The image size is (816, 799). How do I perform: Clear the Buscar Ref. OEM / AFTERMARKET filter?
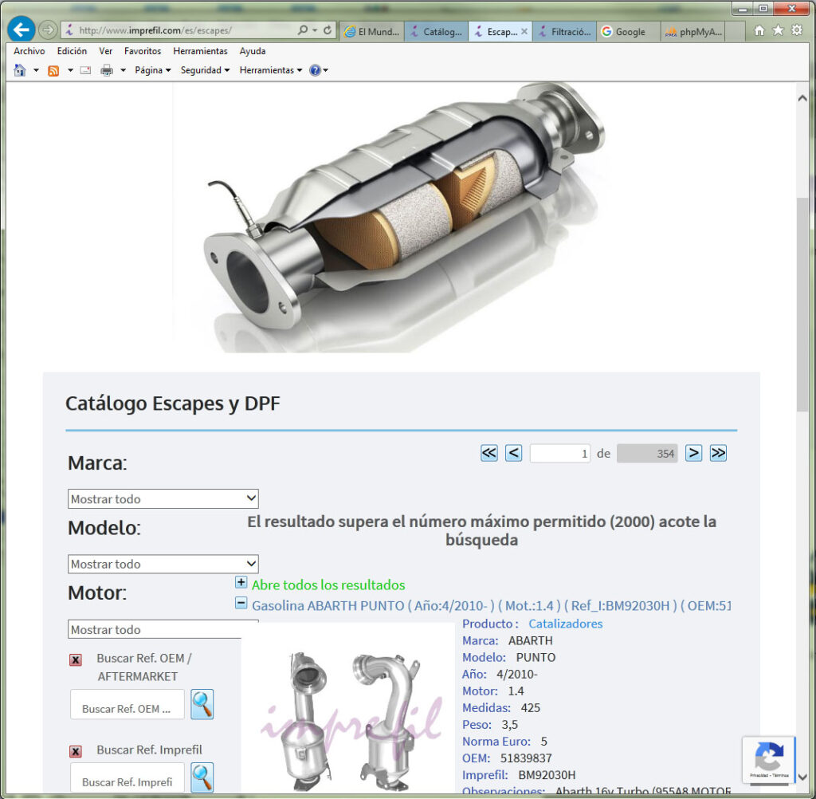point(76,659)
